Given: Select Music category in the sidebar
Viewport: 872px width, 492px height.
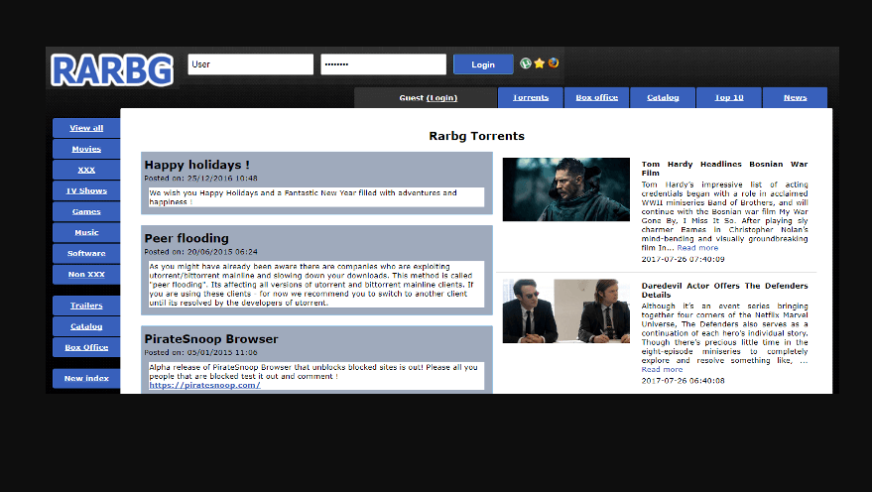Looking at the screenshot, I should [86, 232].
